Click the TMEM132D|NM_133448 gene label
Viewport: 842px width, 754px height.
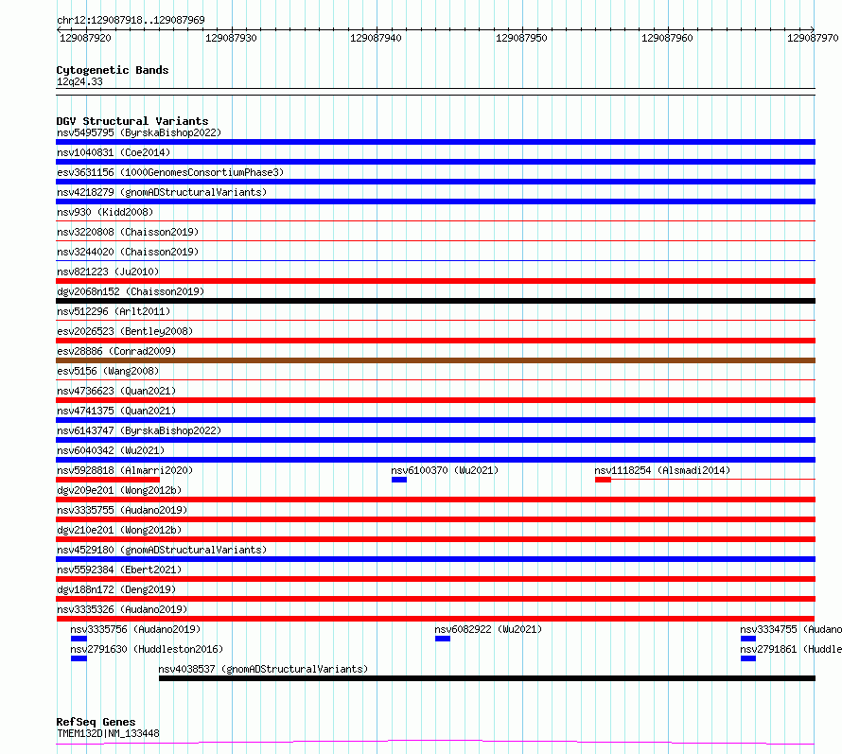[108, 733]
